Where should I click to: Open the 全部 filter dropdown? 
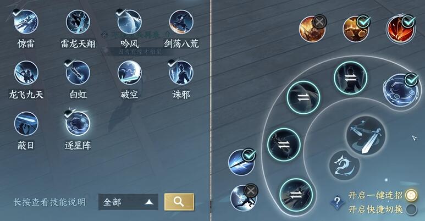click(128, 202)
